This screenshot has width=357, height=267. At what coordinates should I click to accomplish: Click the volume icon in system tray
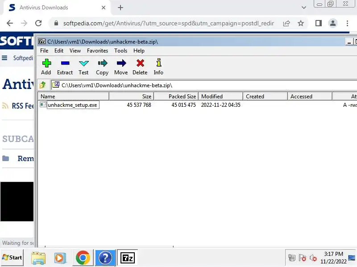pyautogui.click(x=313, y=258)
